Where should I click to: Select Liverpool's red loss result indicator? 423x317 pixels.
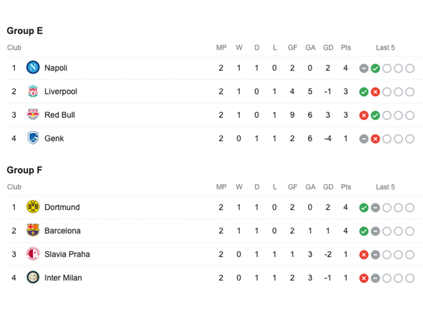click(x=375, y=92)
